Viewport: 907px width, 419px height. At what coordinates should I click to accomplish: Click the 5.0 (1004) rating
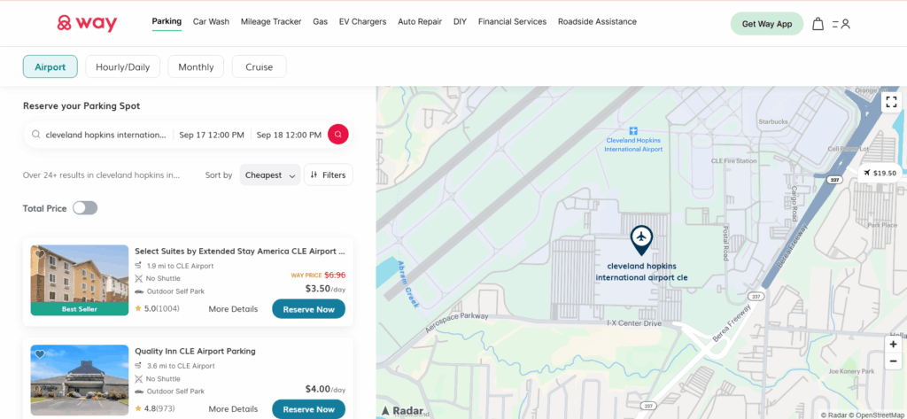(157, 308)
